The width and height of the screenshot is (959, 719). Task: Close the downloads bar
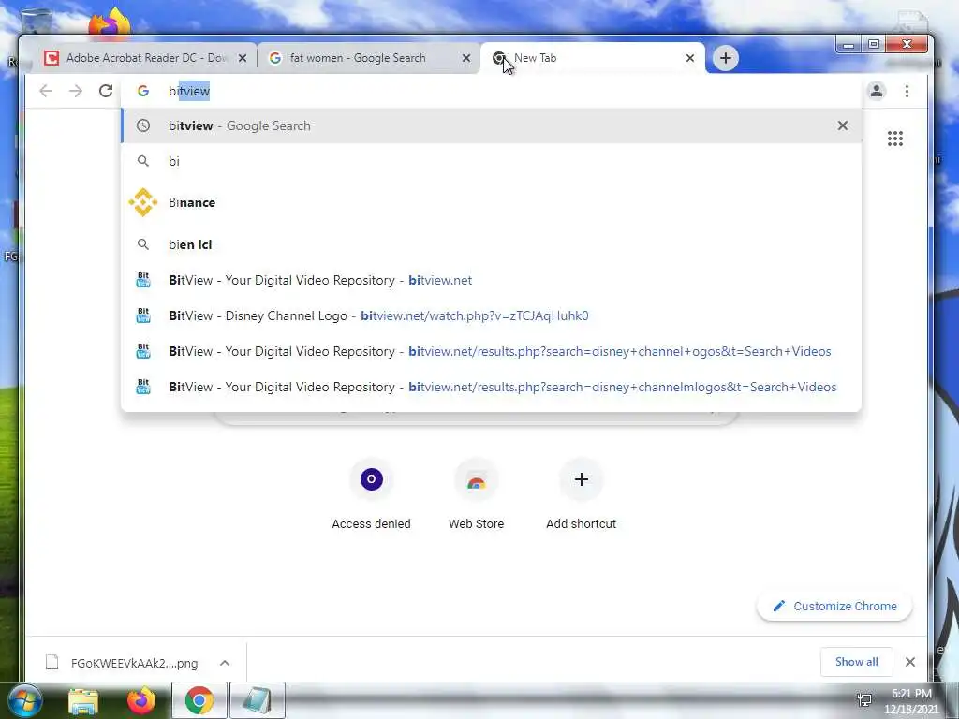pos(910,662)
